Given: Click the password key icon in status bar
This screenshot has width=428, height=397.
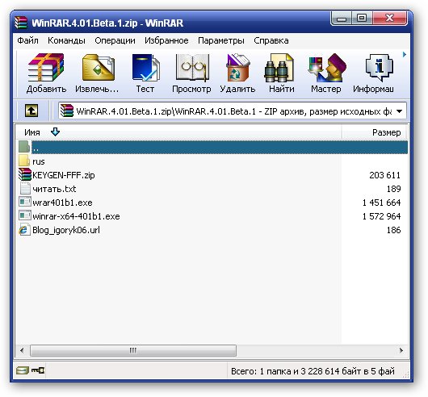Looking at the screenshot, I should 38,370.
